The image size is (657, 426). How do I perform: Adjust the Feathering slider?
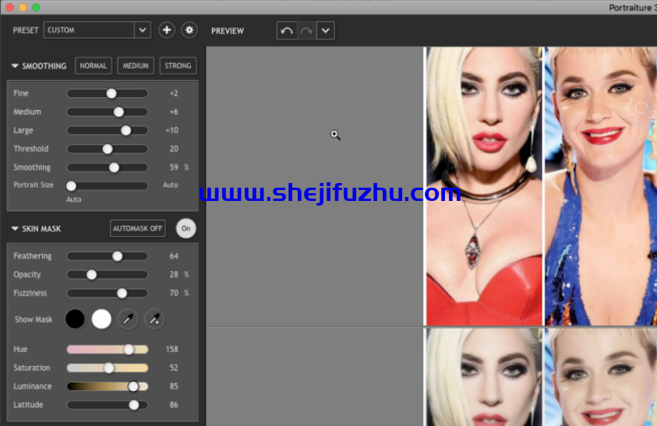[108, 256]
